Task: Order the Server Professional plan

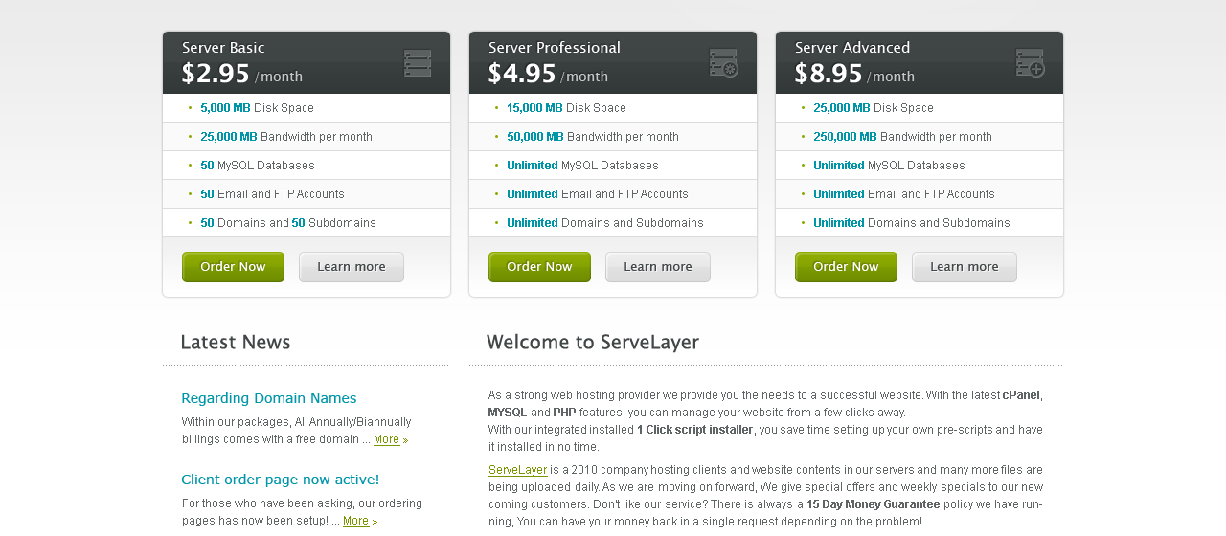Action: (x=539, y=267)
